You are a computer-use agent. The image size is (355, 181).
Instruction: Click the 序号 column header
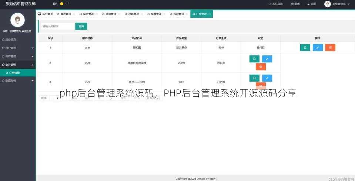tap(50, 38)
